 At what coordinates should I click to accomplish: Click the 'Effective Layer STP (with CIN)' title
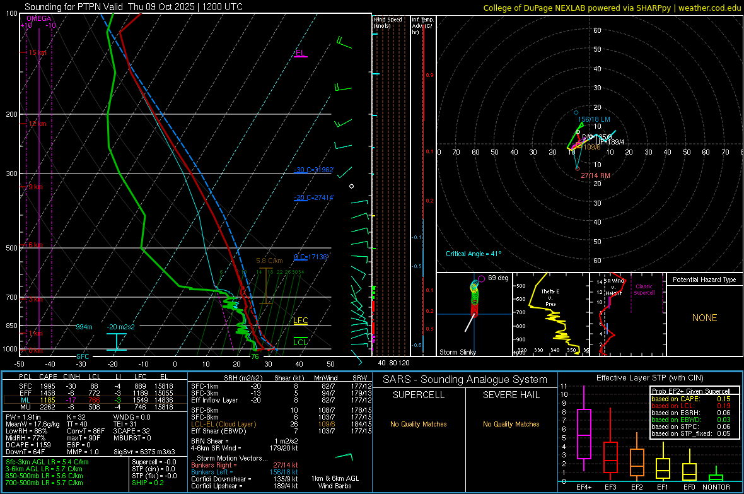pos(649,378)
